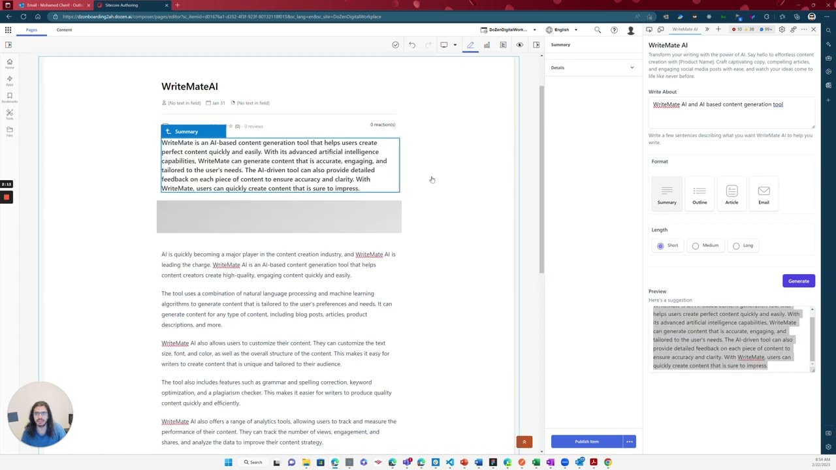836x470 pixels.
Task: Select the Email format option
Action: [x=764, y=195]
